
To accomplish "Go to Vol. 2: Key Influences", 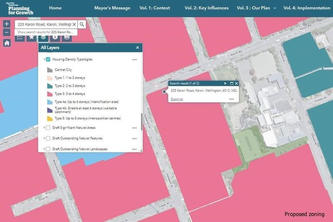I will coord(206,8).
